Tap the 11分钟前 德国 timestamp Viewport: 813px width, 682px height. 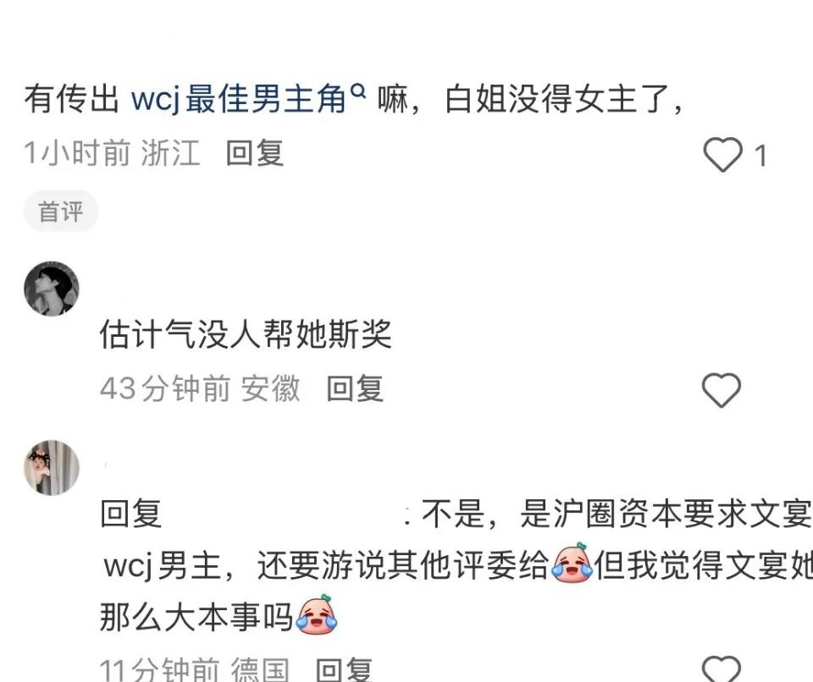pyautogui.click(x=195, y=669)
